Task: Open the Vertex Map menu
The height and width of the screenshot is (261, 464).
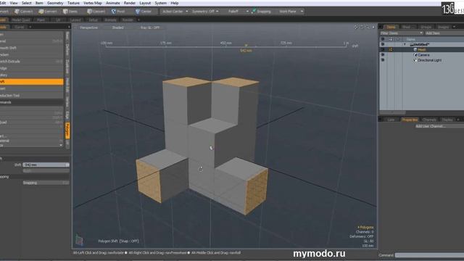Action: (93, 3)
